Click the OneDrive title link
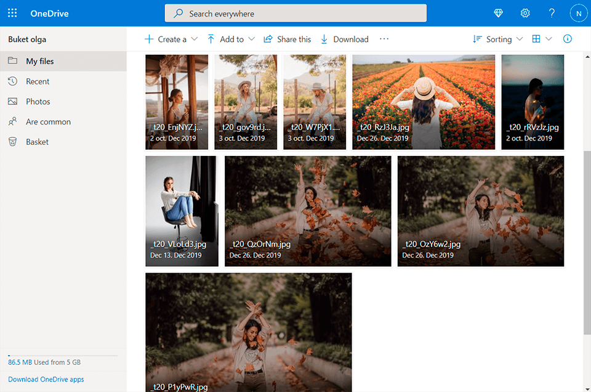The width and height of the screenshot is (591, 392). (49, 14)
